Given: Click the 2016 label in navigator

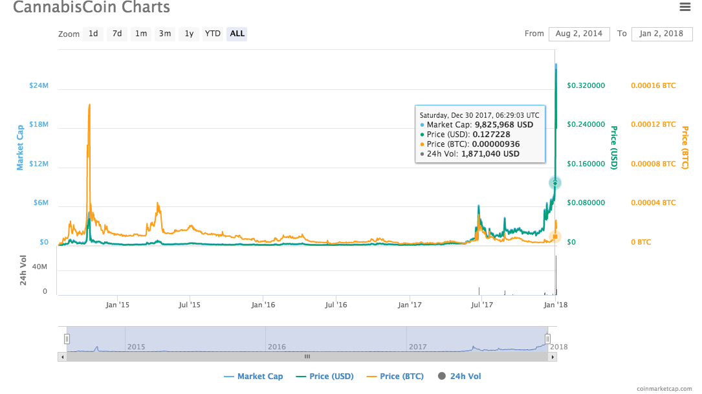Looking at the screenshot, I should (x=277, y=347).
